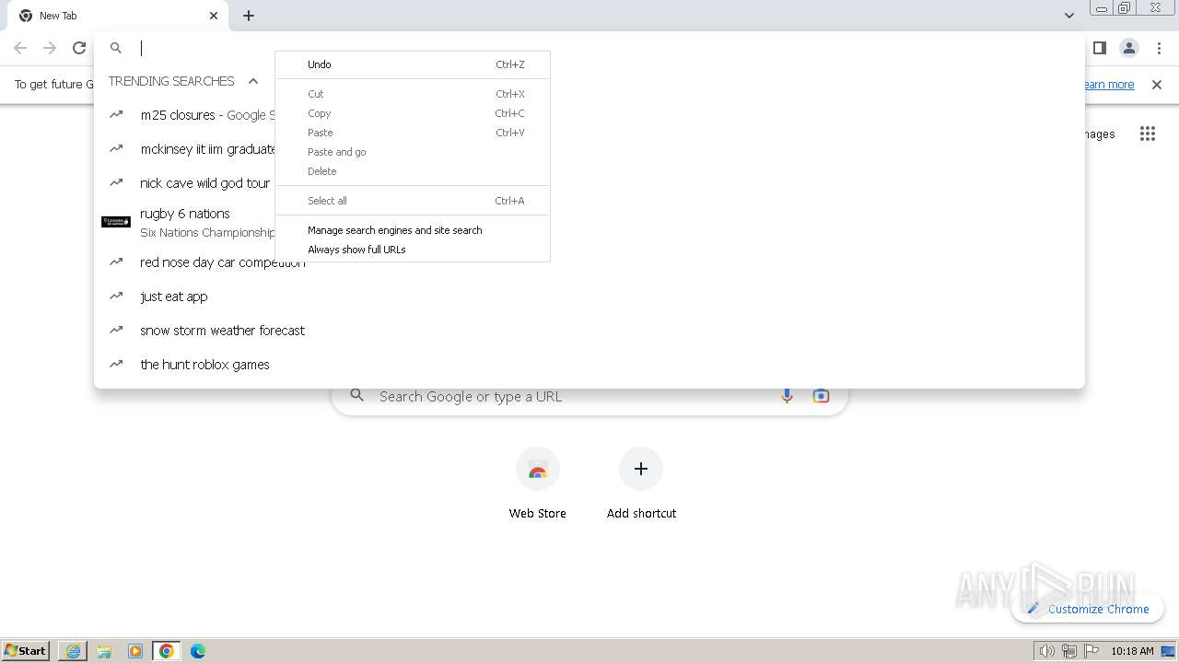Dismiss the info bar with X
This screenshot has width=1179, height=663.
click(1157, 85)
